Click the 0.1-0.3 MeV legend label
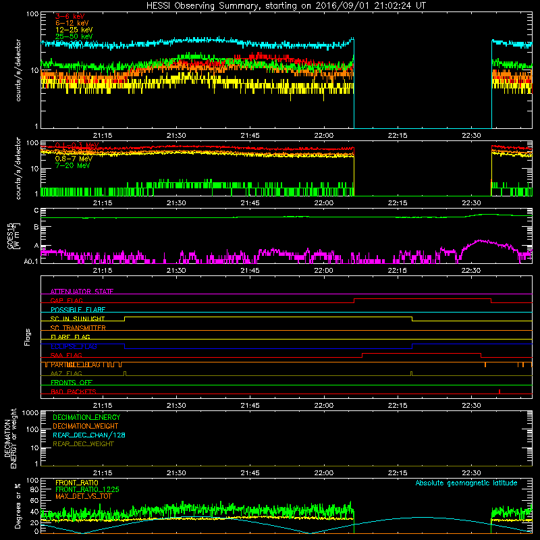The width and height of the screenshot is (540, 540). 77,145
